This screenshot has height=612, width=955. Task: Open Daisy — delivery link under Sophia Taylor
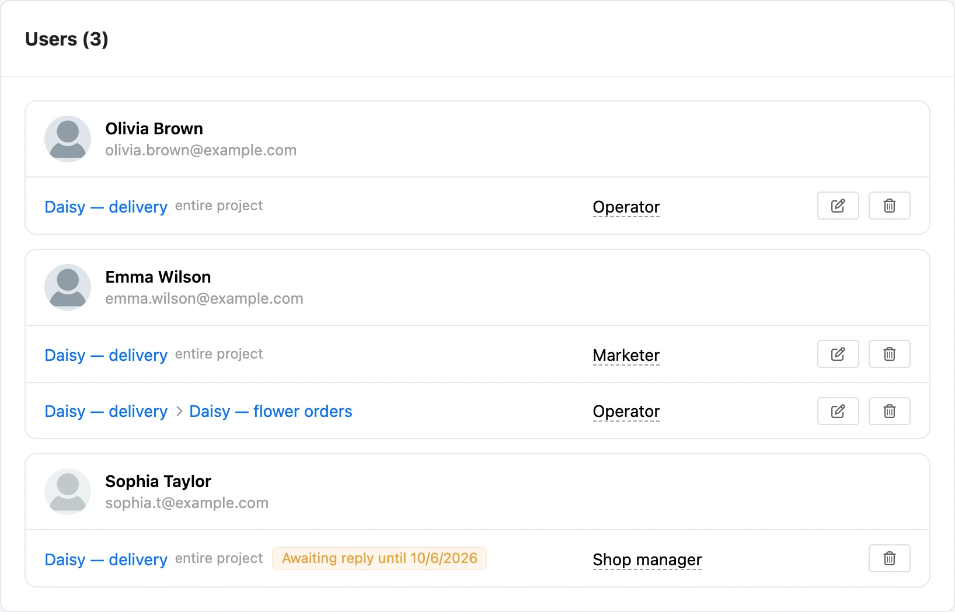click(106, 559)
